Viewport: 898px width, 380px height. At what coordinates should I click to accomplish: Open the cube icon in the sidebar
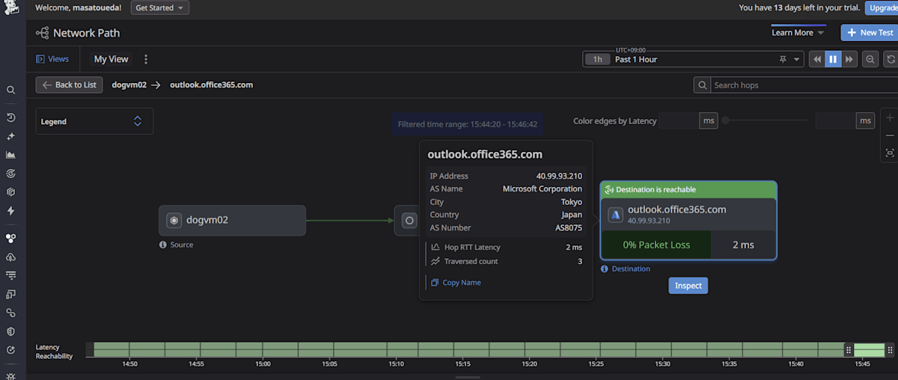[x=10, y=192]
